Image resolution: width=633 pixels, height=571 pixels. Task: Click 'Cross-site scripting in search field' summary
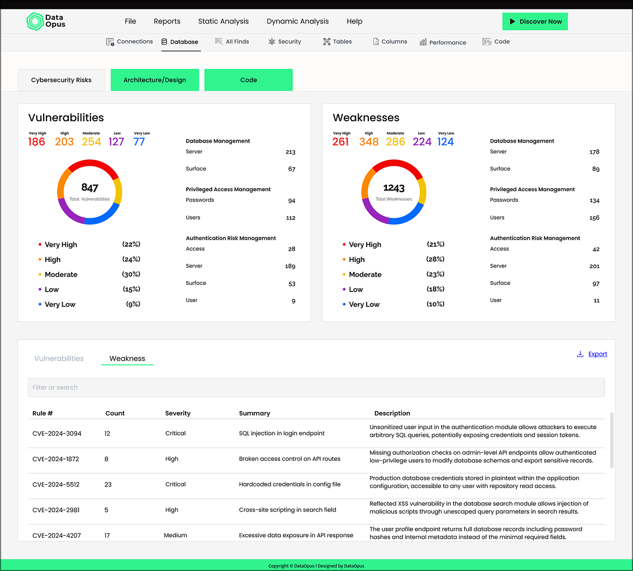tap(288, 510)
